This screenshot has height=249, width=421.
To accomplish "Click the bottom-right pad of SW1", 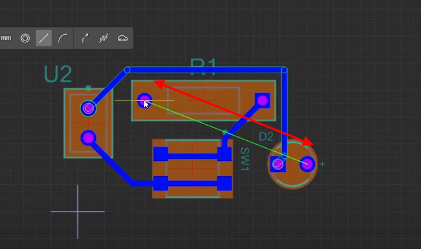I will pos(225,183).
